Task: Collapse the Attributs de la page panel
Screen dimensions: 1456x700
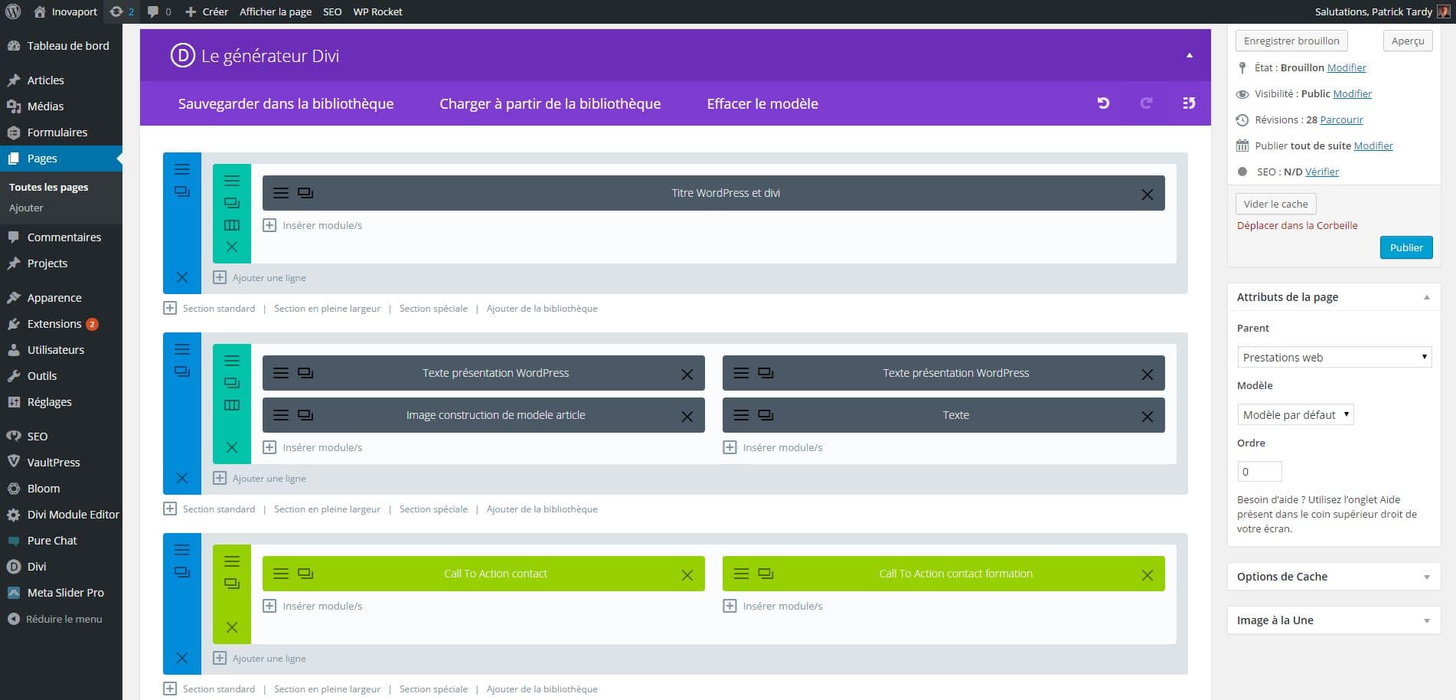Action: tap(1426, 297)
